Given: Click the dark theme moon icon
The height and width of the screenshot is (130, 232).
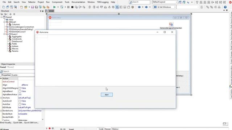Looking at the screenshot, I should point(188,2).
